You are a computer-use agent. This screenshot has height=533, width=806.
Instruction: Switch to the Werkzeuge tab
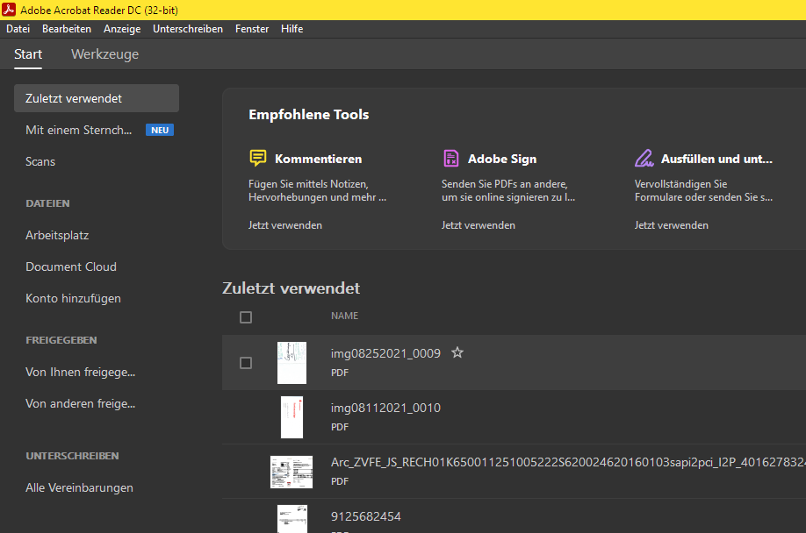(104, 54)
